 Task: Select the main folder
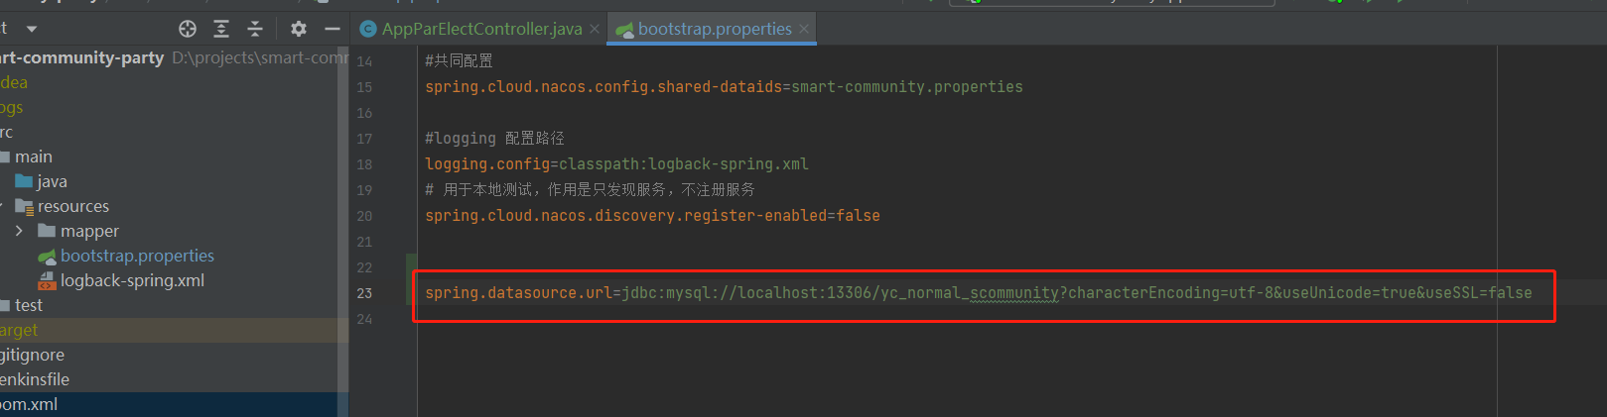[33, 156]
